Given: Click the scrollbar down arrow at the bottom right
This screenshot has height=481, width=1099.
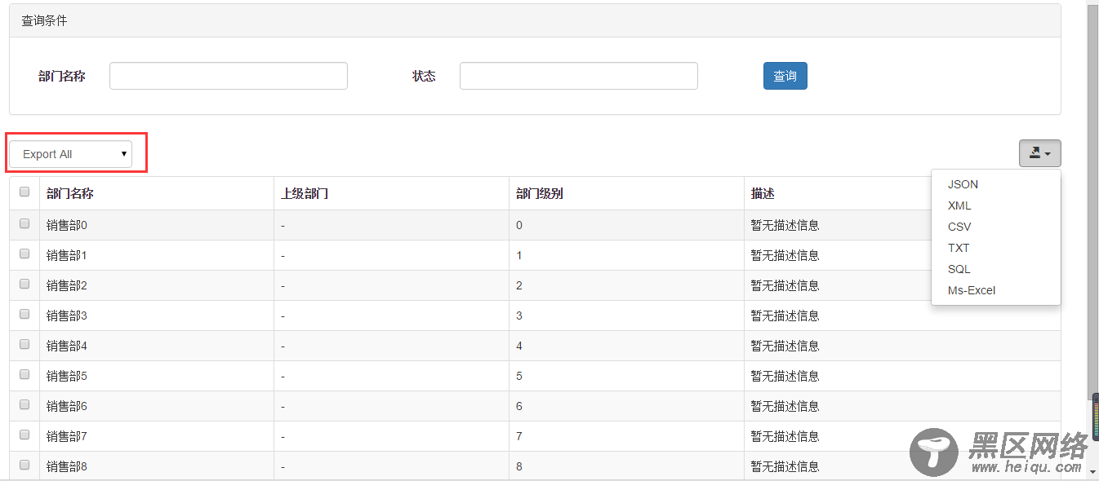Looking at the screenshot, I should [1092, 470].
